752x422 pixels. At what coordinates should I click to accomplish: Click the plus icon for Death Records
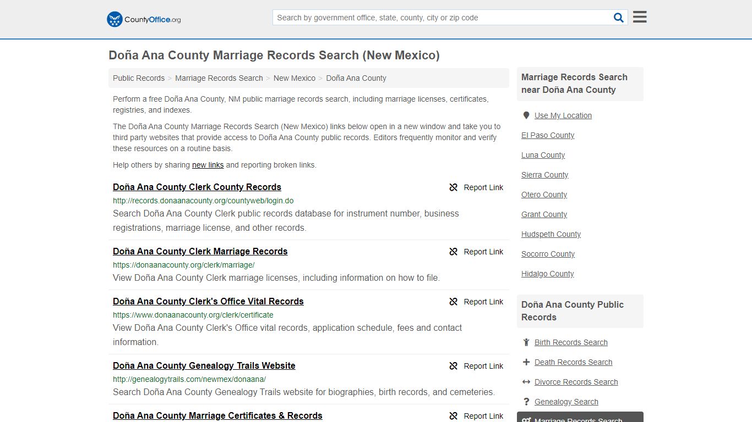point(526,362)
